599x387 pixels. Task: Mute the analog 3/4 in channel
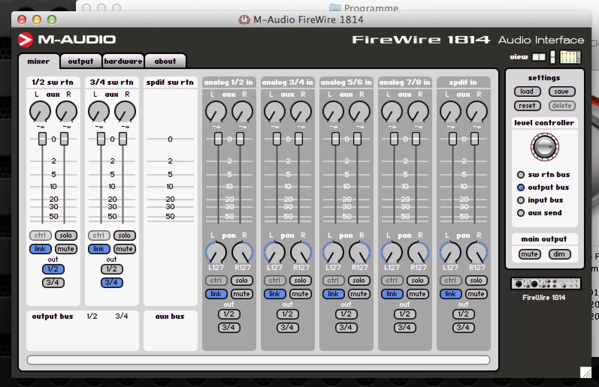pos(300,294)
